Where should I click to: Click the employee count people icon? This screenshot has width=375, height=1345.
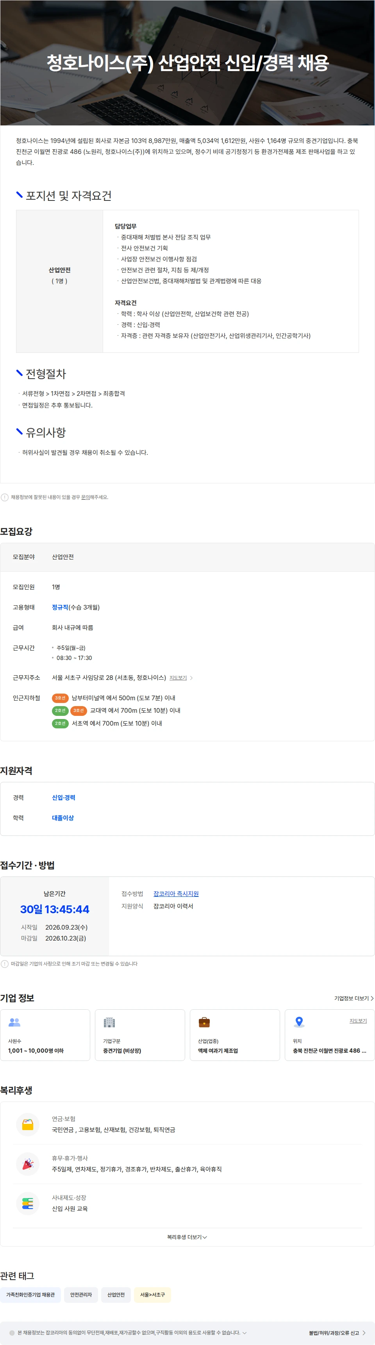click(x=14, y=1022)
